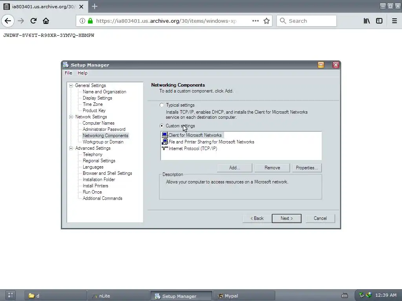Select Additional Commands in the tree
The image size is (402, 301).
point(102,198)
